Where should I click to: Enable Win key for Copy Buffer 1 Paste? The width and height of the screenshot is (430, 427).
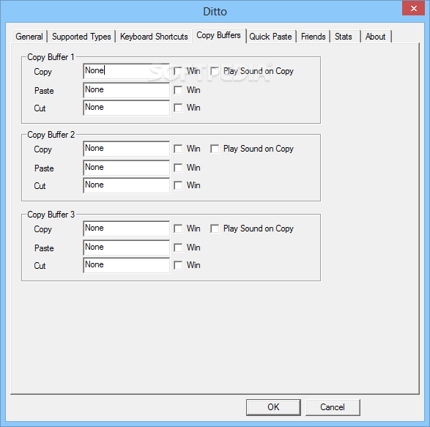click(178, 90)
